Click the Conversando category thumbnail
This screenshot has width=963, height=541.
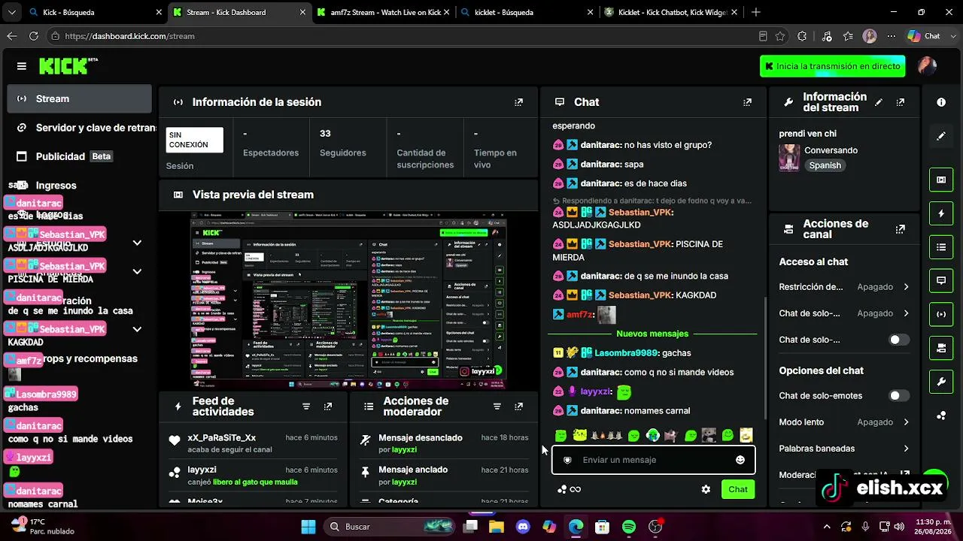789,158
